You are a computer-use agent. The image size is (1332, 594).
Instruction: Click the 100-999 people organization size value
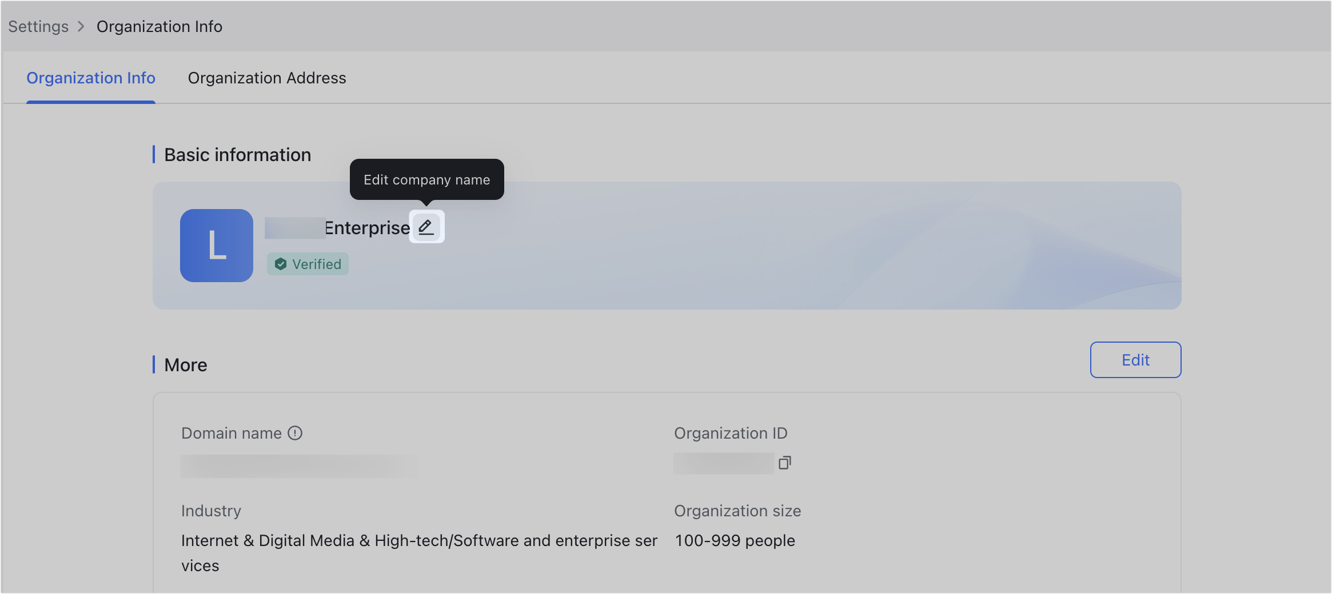click(x=735, y=541)
